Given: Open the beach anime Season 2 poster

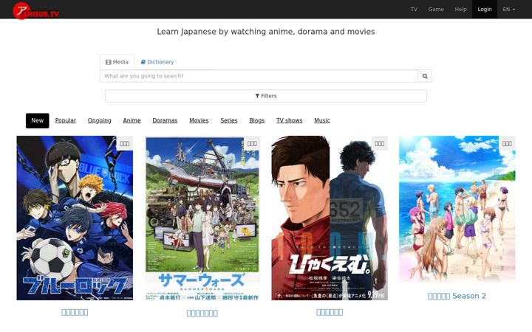Looking at the screenshot, I should coord(457,210).
